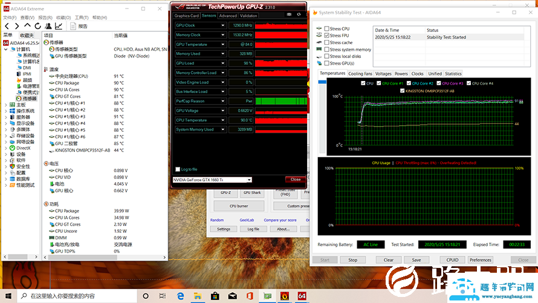The width and height of the screenshot is (538, 303).
Task: Switch to FurMark taskbar icon
Action: tap(285, 296)
